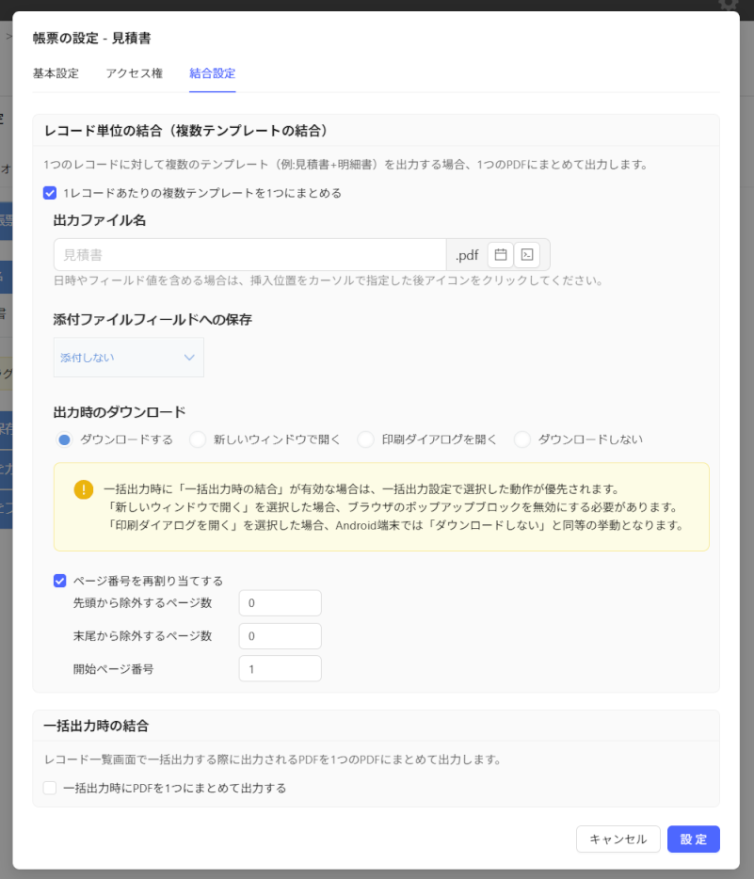Viewport: 754px width, 879px height.
Task: Toggle 1レコードあたりの複数テンプレートを1つにまとめる checkbox
Action: point(50,193)
